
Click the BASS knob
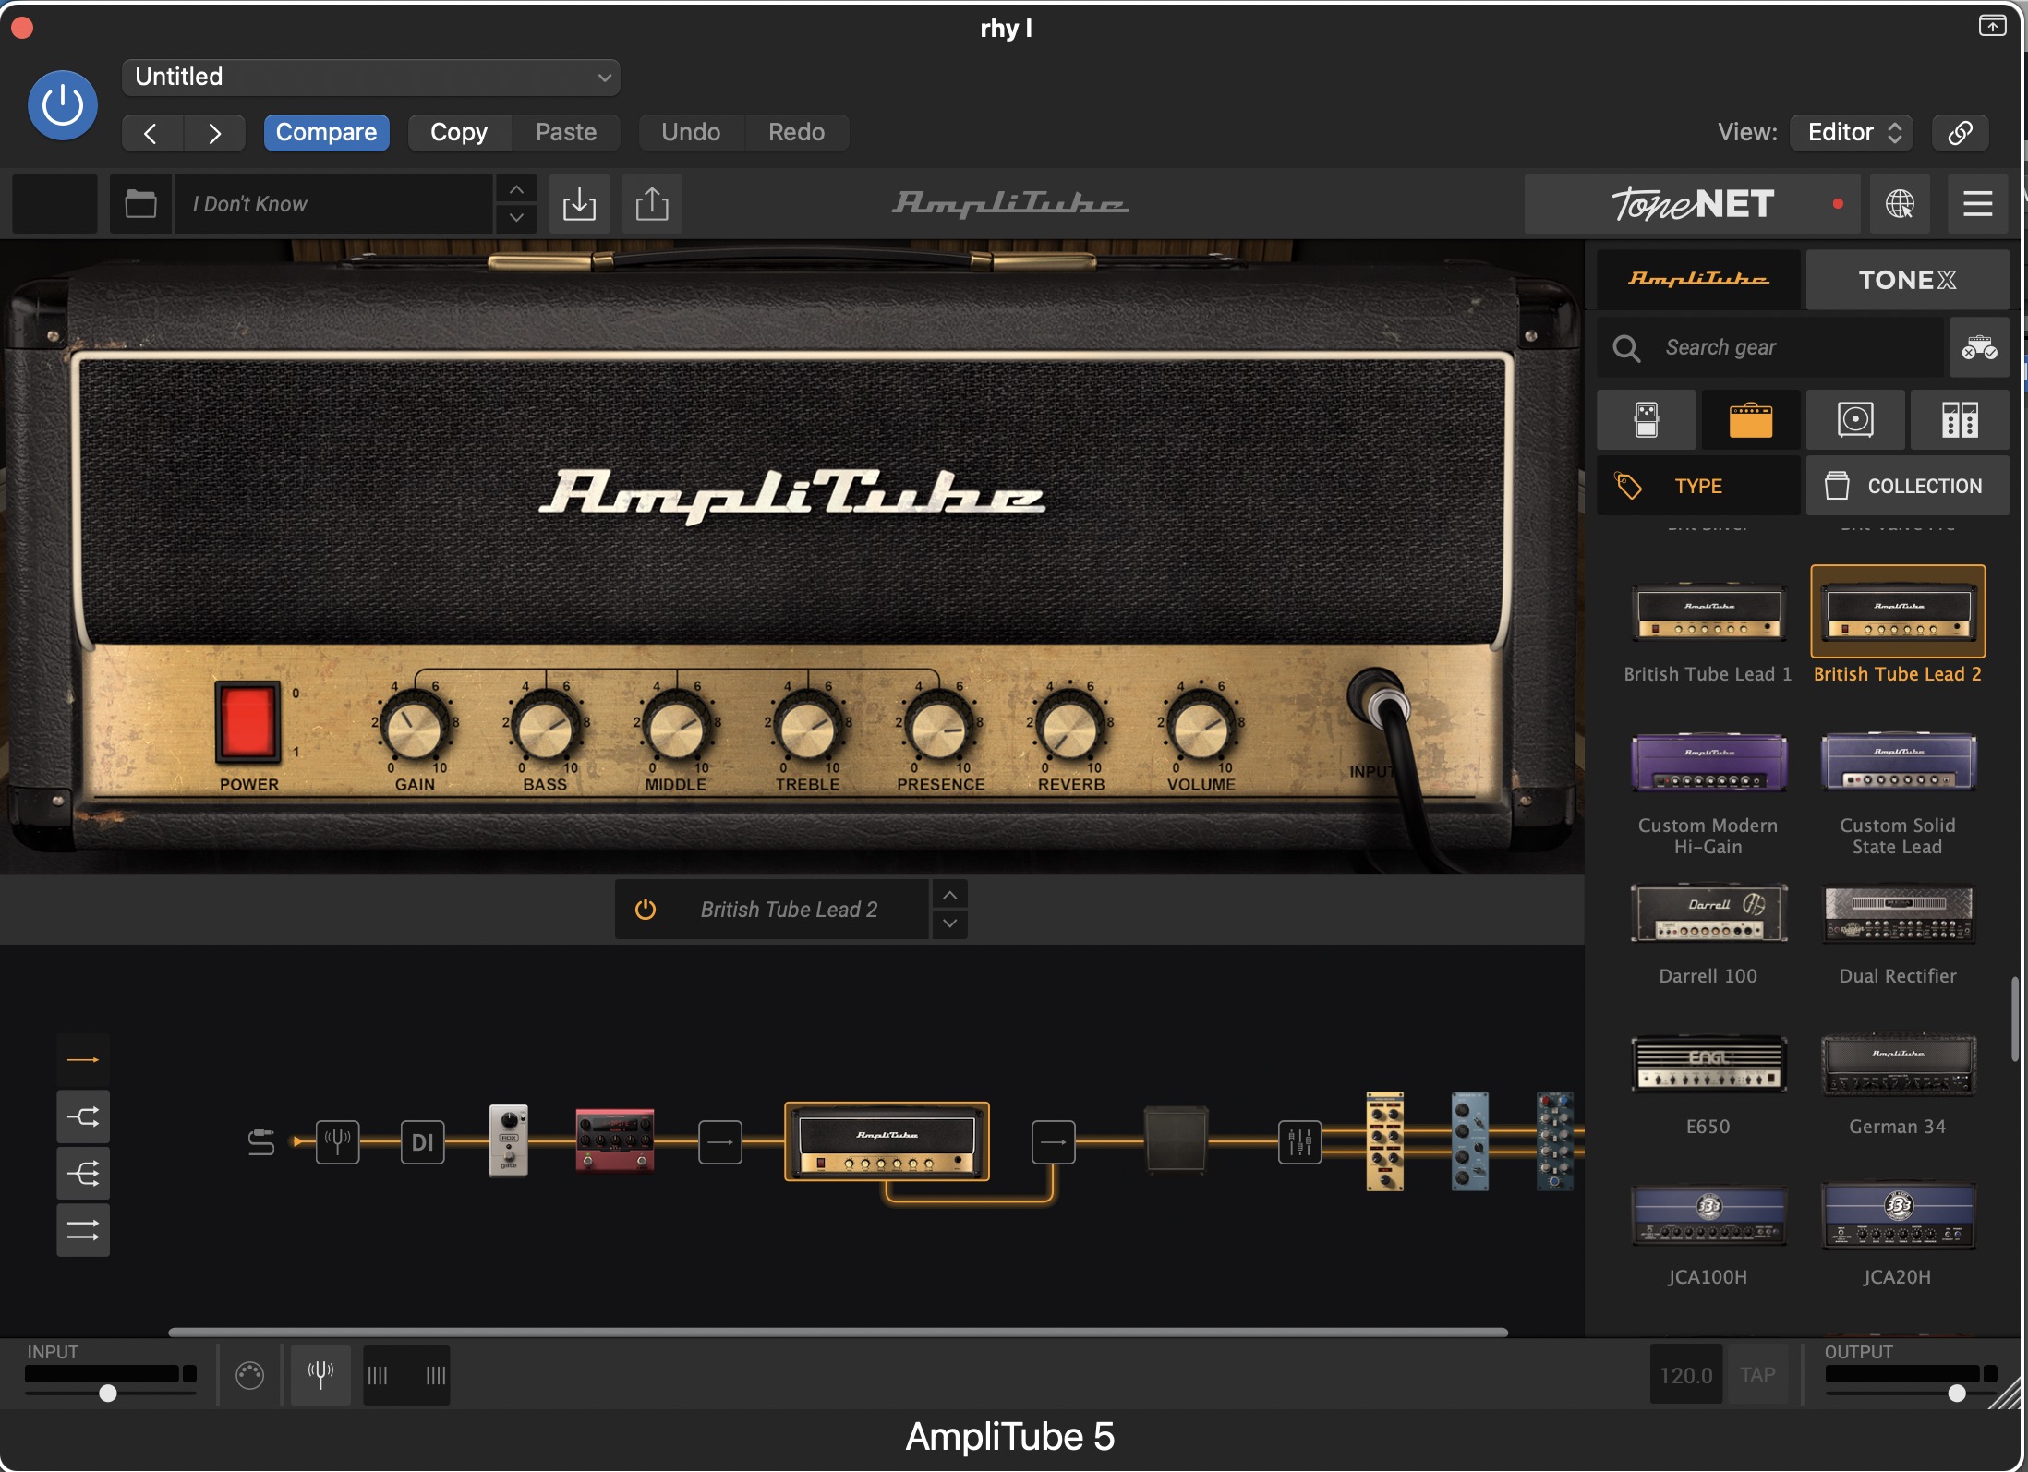coord(546,729)
